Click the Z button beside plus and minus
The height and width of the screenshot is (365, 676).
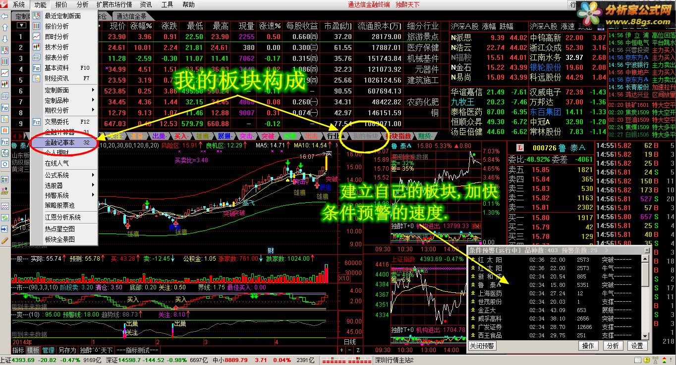[358, 350]
